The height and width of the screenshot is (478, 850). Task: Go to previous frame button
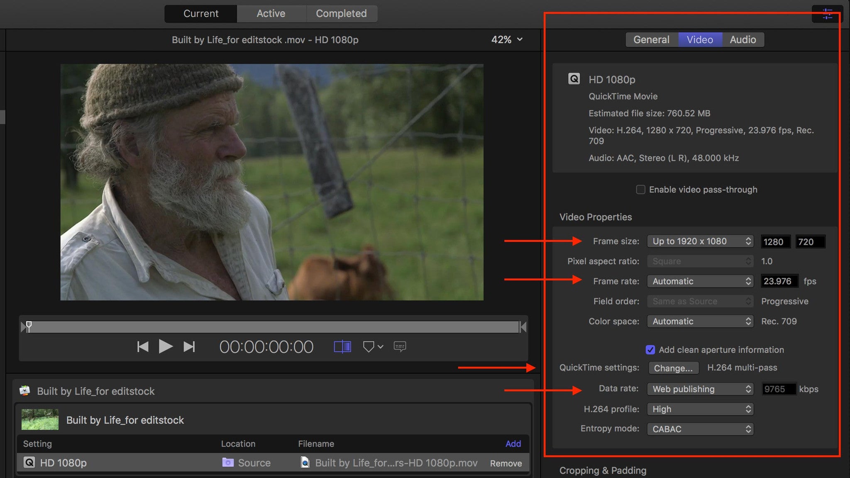(x=143, y=346)
